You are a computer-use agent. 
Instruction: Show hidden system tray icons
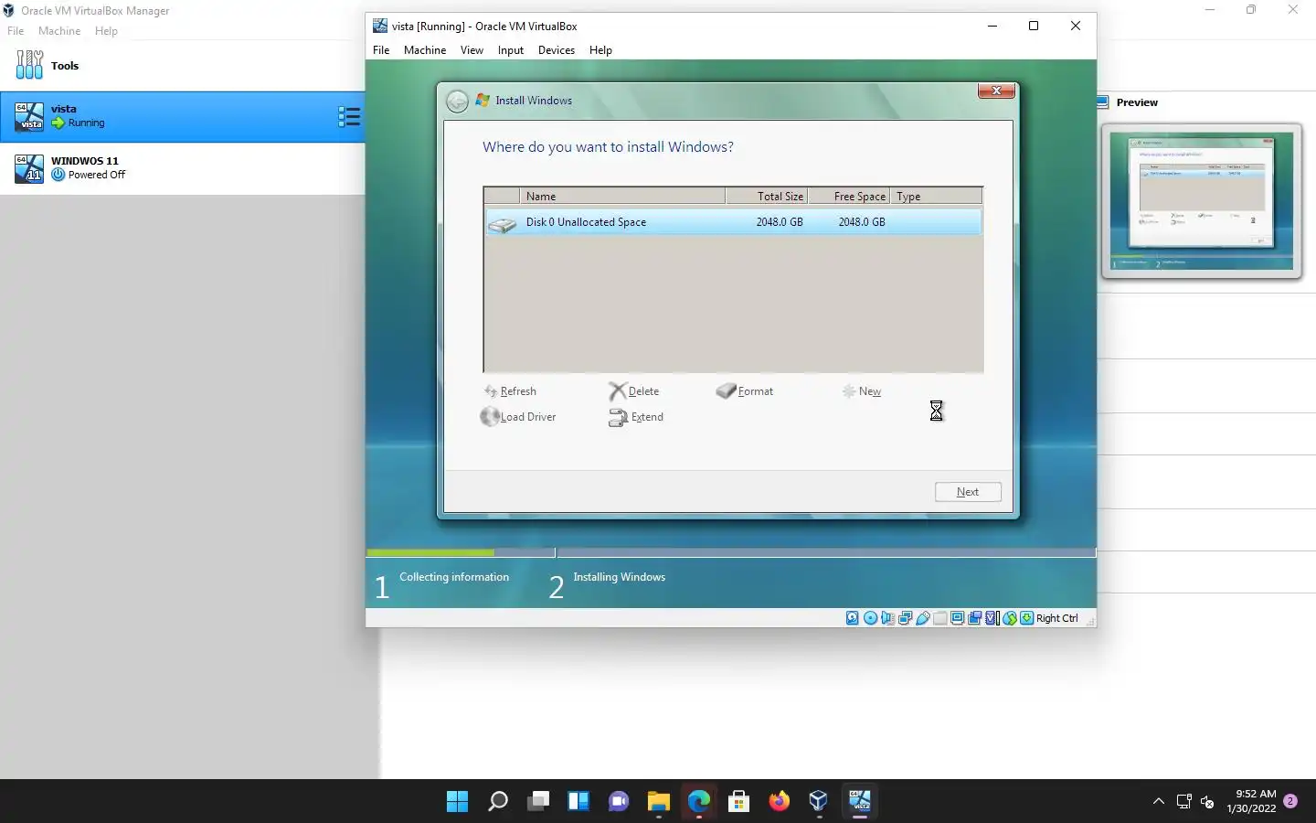[1159, 802]
